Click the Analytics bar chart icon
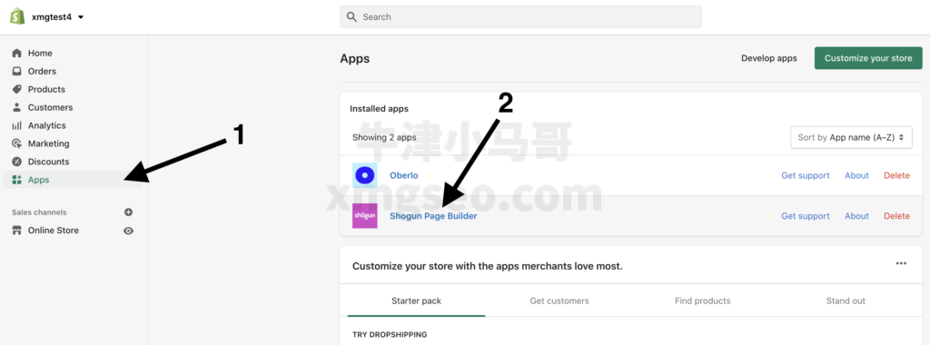 [x=17, y=125]
